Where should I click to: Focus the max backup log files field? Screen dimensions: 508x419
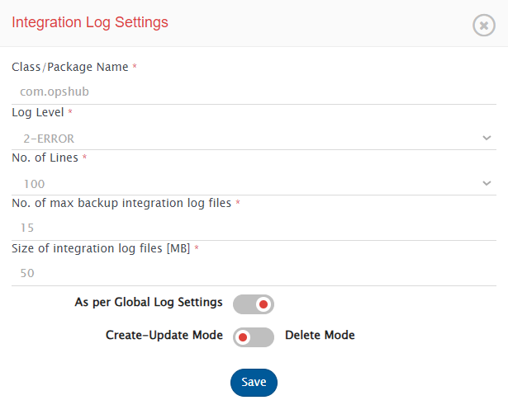click(x=254, y=228)
